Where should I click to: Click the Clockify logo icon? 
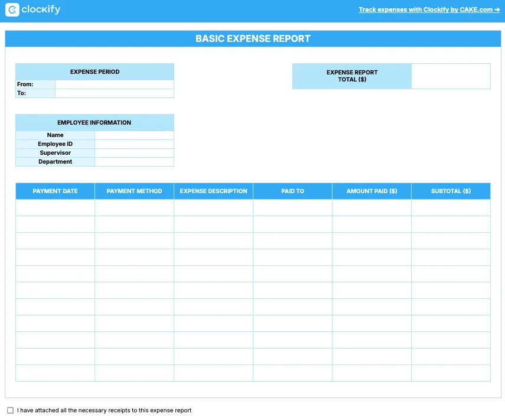point(12,9)
